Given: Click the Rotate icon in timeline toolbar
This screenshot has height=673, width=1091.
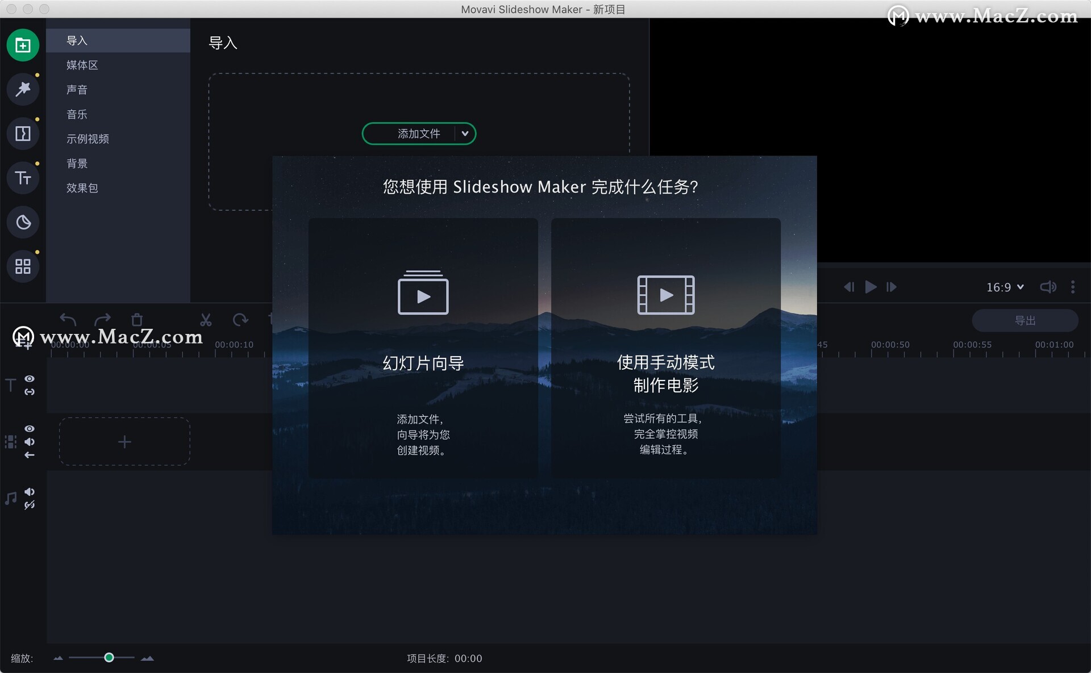Looking at the screenshot, I should (240, 320).
